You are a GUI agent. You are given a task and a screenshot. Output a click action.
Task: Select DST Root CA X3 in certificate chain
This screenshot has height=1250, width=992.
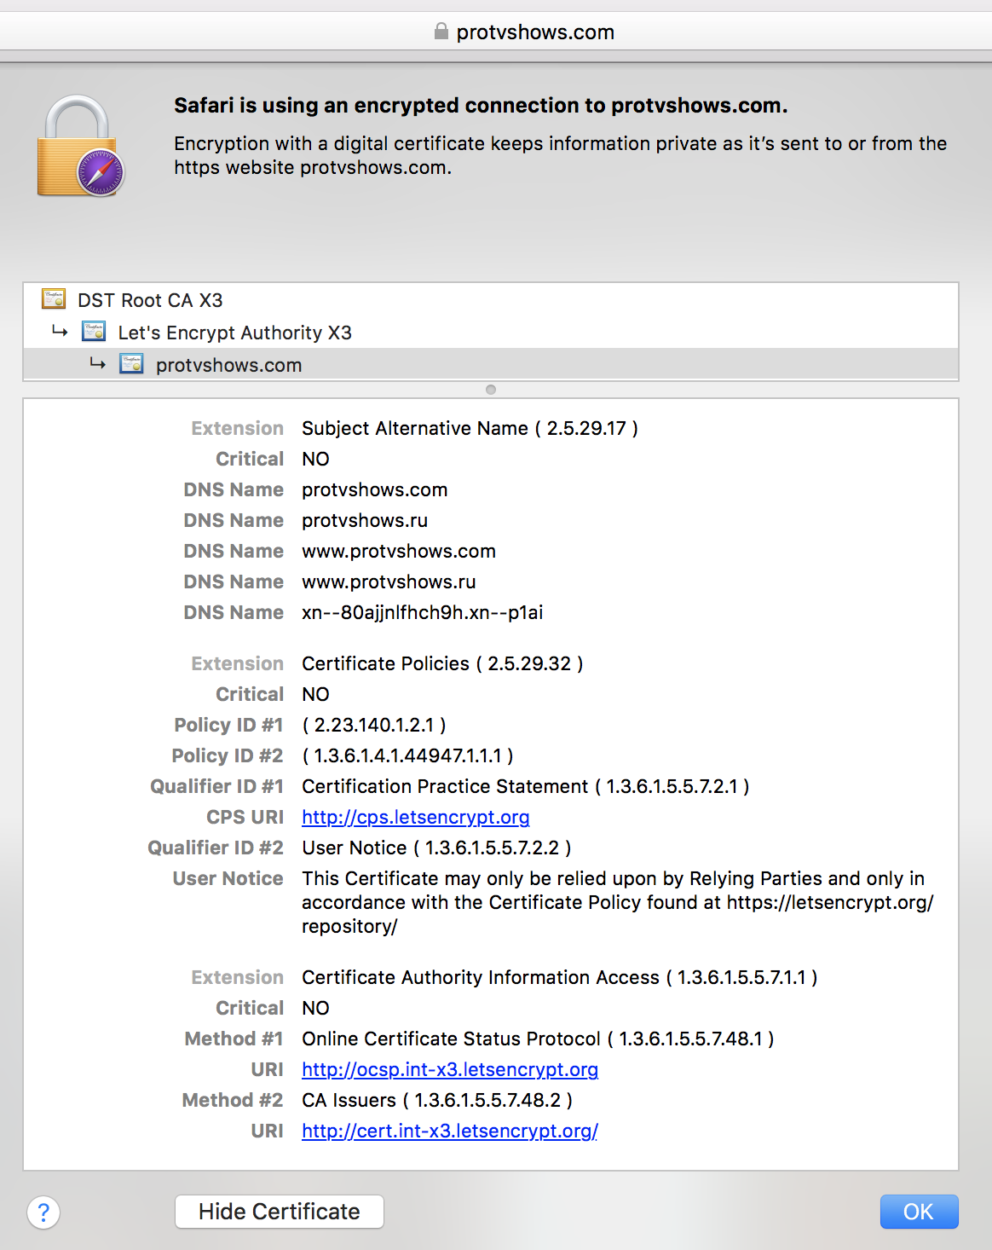pyautogui.click(x=491, y=300)
